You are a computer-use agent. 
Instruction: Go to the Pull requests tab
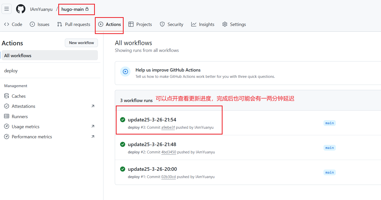(x=74, y=24)
